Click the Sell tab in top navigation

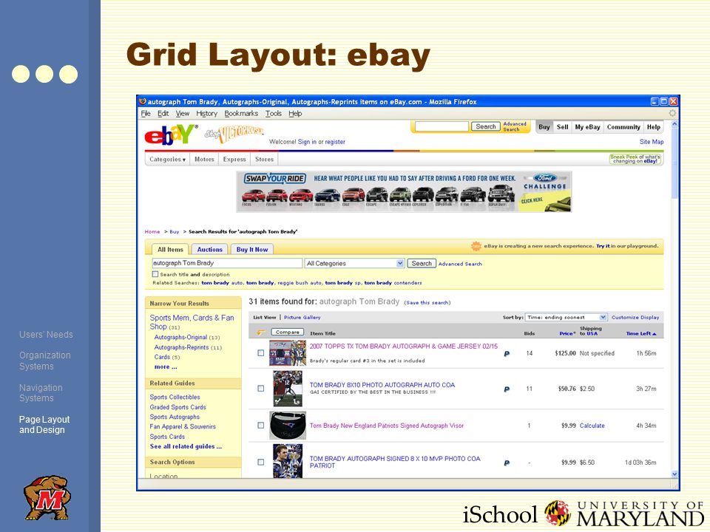click(562, 127)
